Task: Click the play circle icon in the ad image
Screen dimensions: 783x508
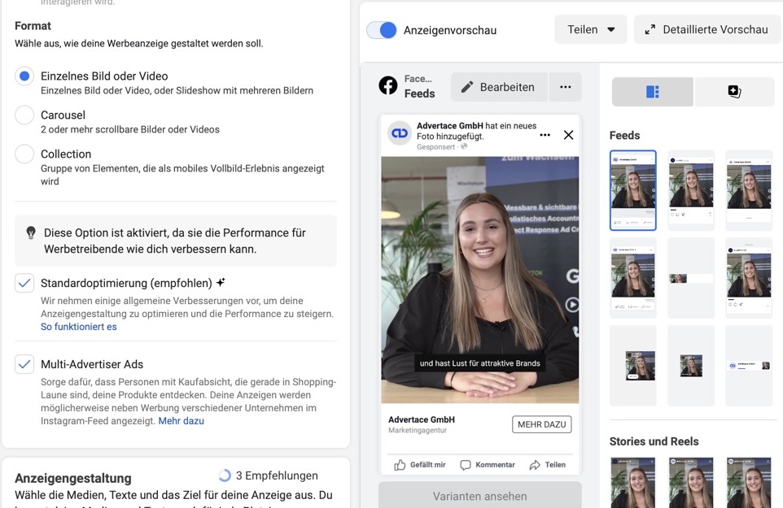Action: 572,305
